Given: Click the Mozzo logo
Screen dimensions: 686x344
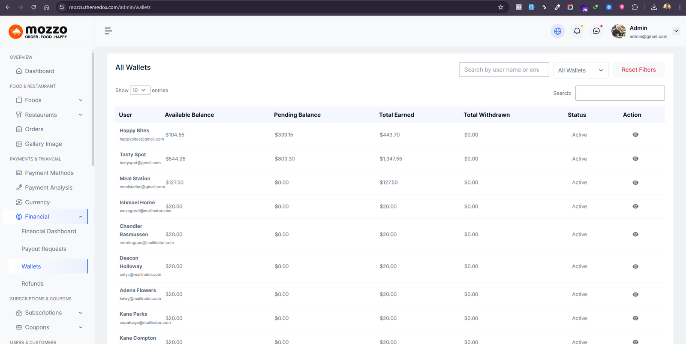Looking at the screenshot, I should 38,31.
